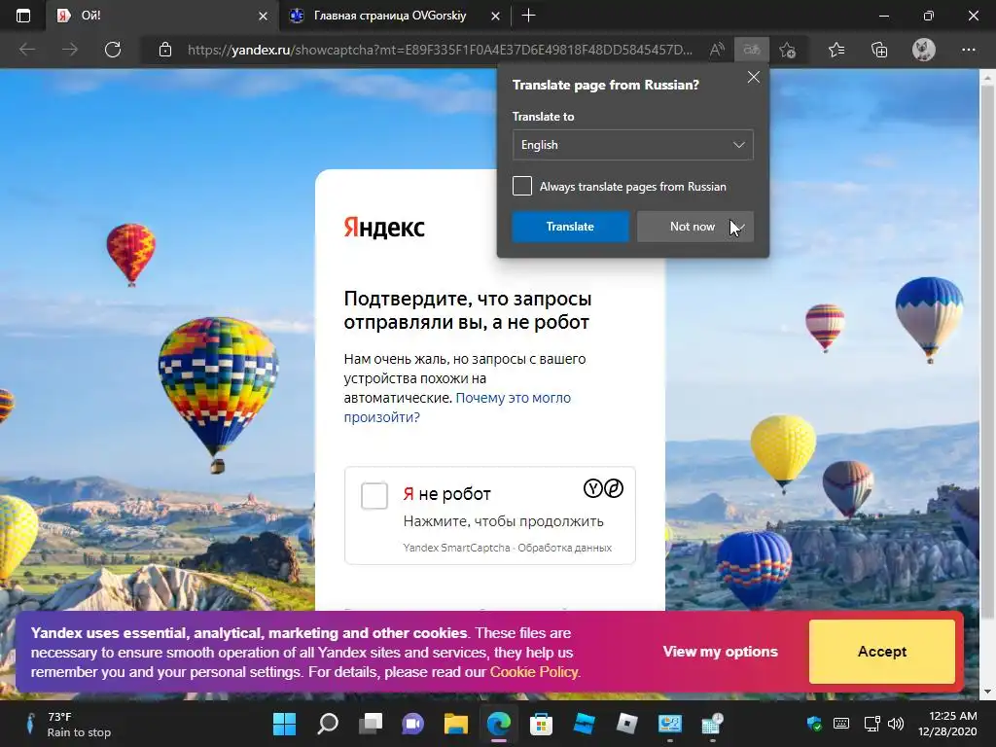Expand the Not now arrow options
The image size is (996, 747).
pyautogui.click(x=740, y=227)
